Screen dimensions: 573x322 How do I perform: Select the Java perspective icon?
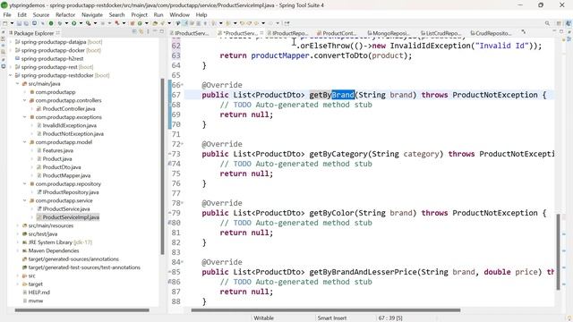569,23
